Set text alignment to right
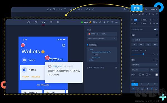Screen dimensions: 167x103 [x=148, y=84]
